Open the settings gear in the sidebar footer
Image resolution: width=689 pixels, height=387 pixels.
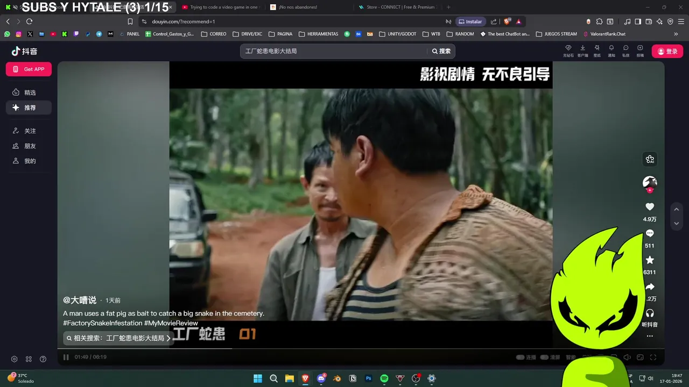tap(15, 359)
